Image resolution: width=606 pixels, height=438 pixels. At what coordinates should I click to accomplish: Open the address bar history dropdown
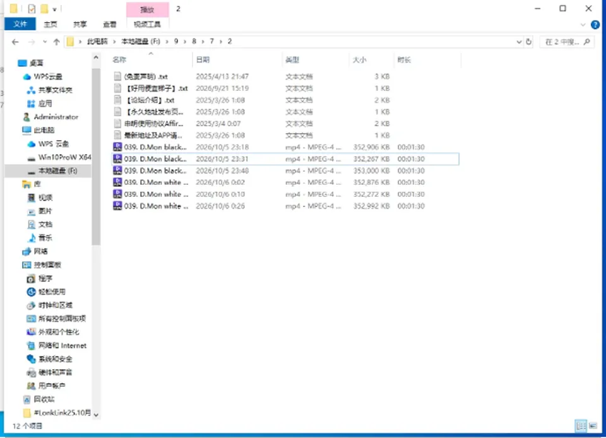(x=519, y=42)
